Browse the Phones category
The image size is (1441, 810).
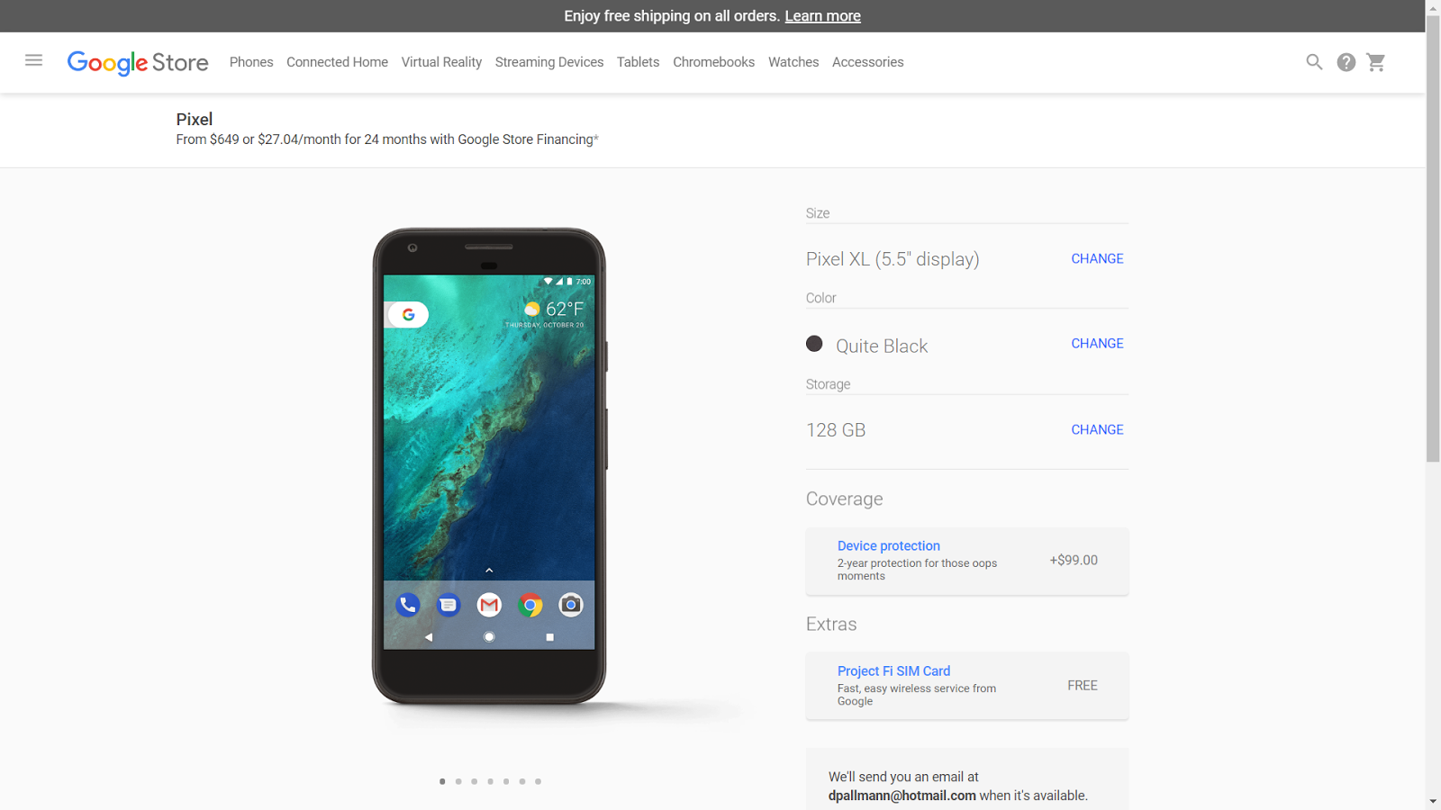click(x=251, y=62)
